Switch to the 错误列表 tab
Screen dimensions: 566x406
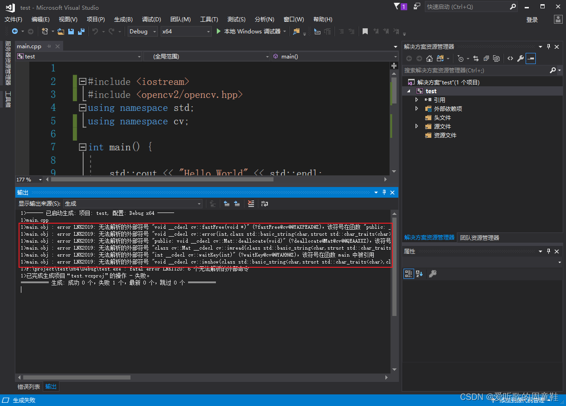click(29, 387)
